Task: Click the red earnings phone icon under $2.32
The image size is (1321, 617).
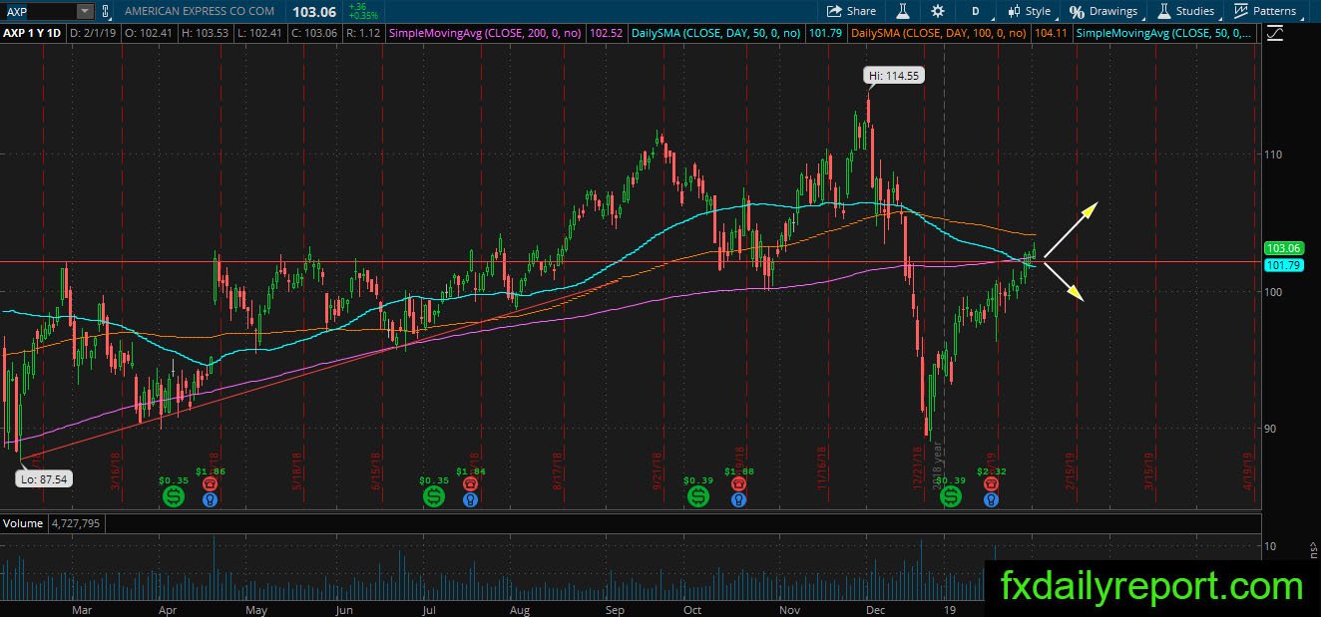Action: click(991, 483)
